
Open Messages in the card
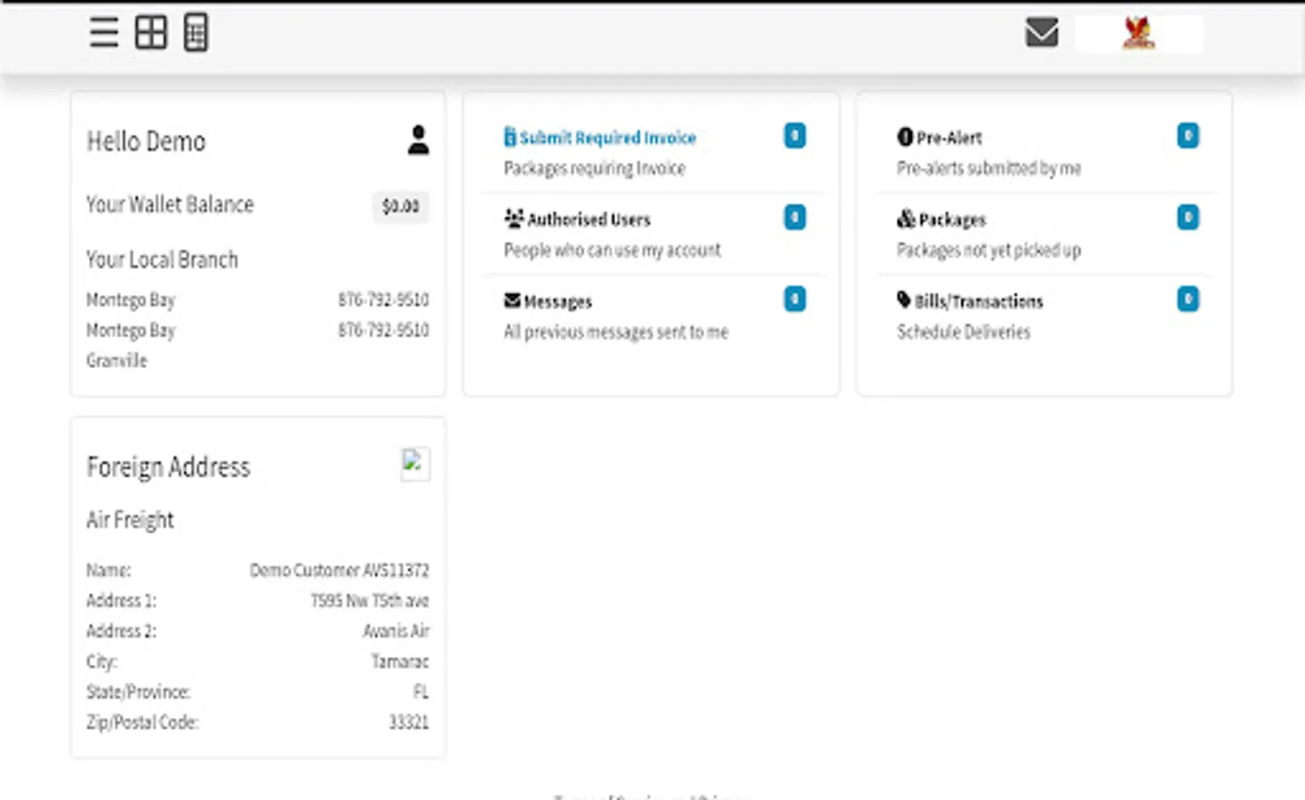[x=557, y=301]
